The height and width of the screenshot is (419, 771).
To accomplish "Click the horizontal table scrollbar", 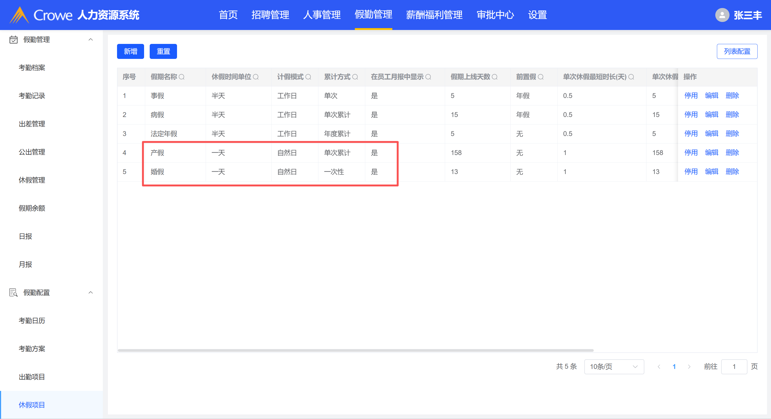I will (356, 350).
